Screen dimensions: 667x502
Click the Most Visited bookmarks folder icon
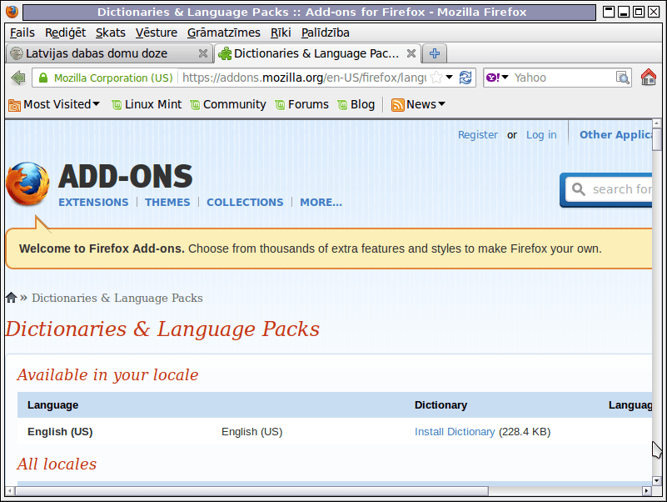click(14, 105)
